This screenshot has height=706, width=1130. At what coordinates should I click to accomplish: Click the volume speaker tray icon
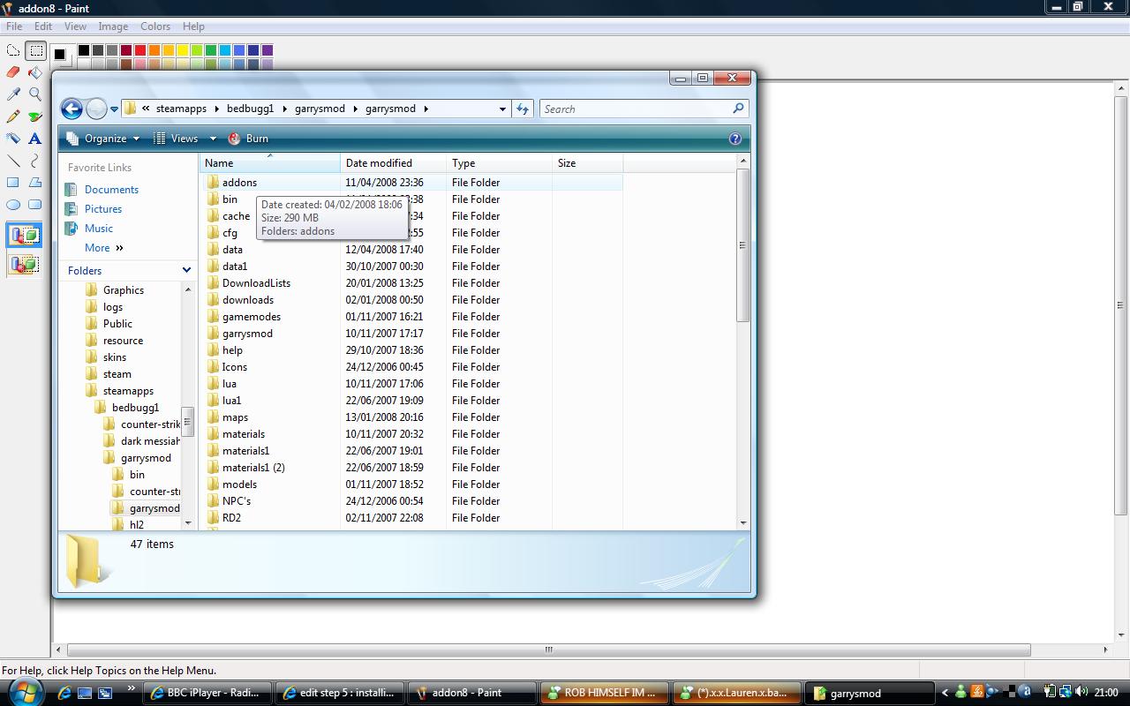click(1083, 692)
